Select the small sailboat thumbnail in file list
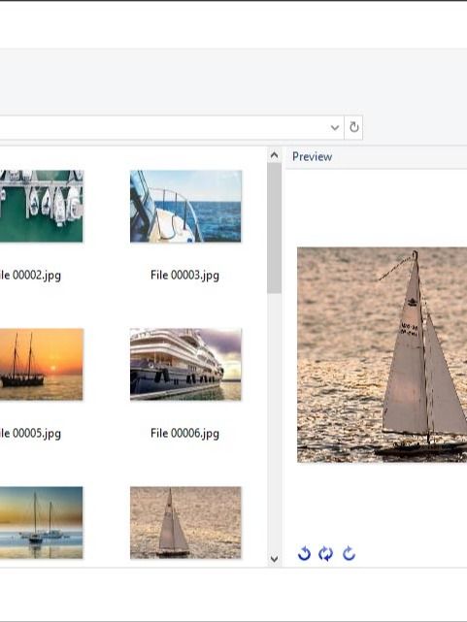The width and height of the screenshot is (467, 622). tap(185, 522)
